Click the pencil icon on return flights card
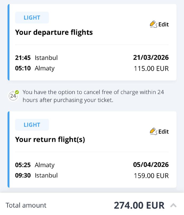This screenshot has height=215, width=184. tap(153, 131)
